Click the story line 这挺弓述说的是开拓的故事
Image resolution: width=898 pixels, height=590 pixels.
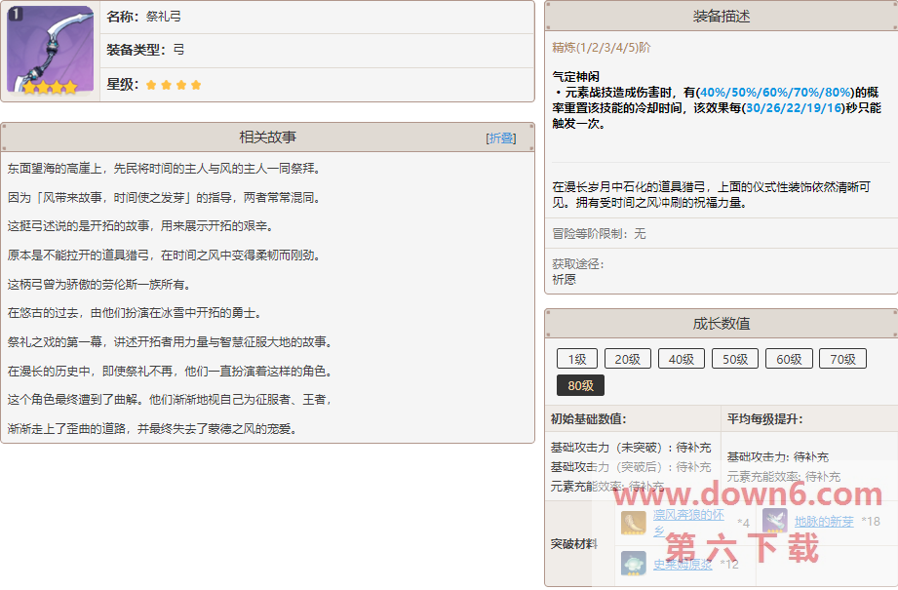142,226
